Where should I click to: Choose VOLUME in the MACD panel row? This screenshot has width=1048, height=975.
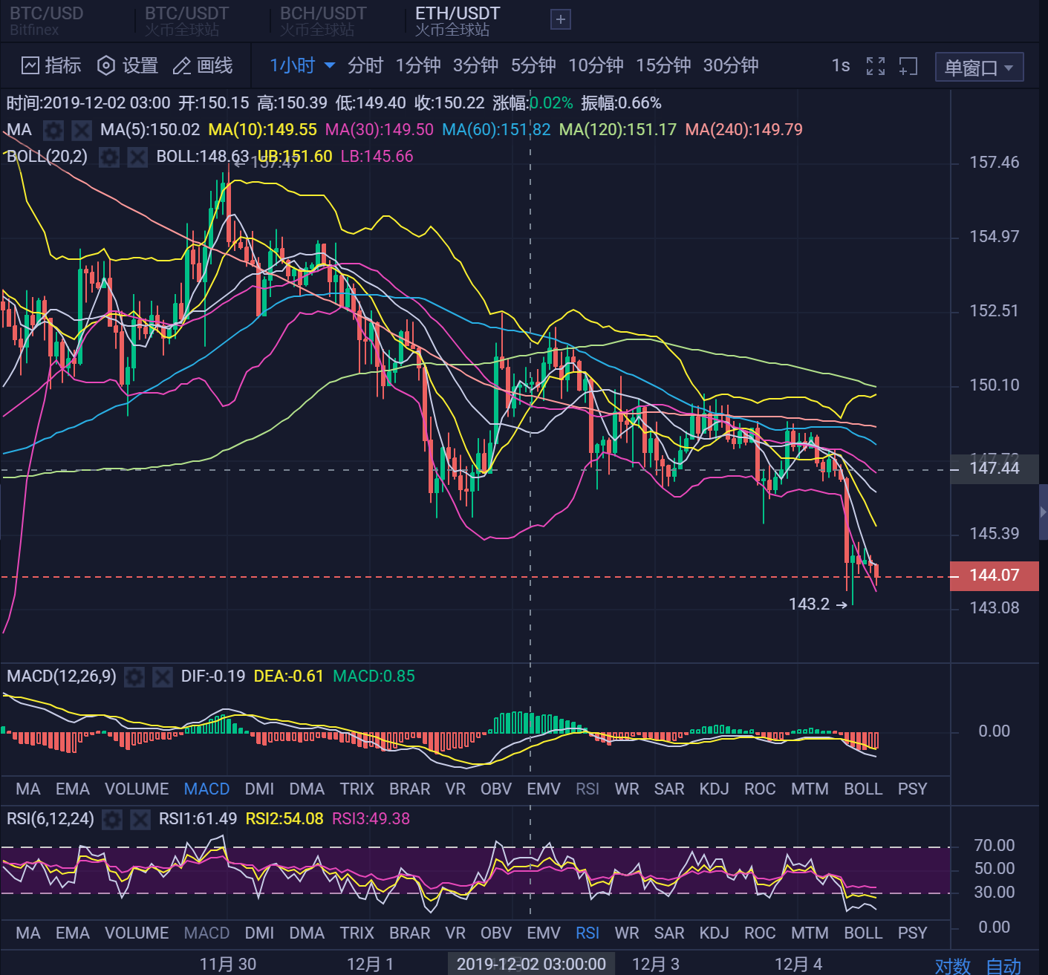point(137,789)
